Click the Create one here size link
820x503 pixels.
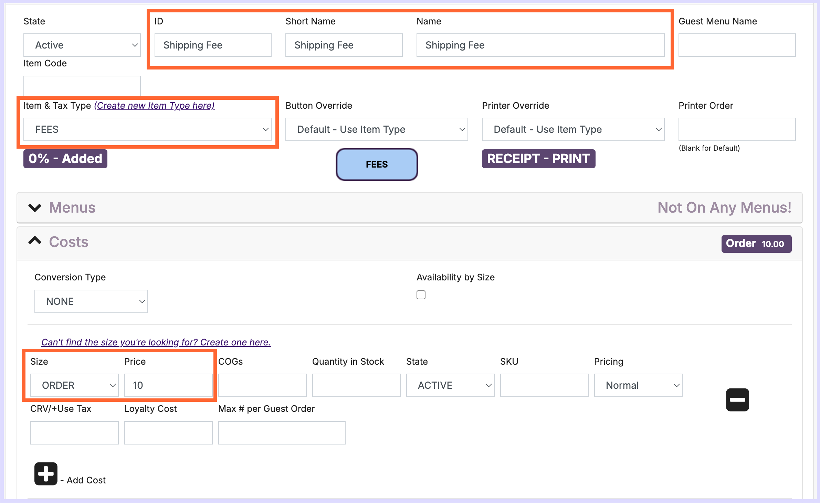[x=156, y=342]
